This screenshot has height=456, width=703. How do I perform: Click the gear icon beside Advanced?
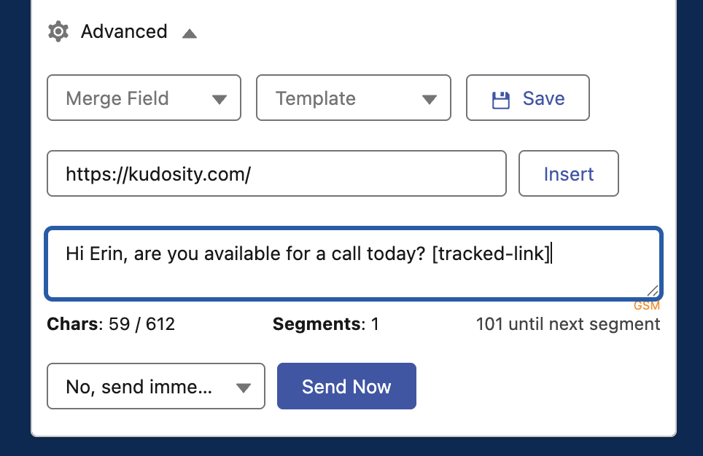pyautogui.click(x=58, y=32)
